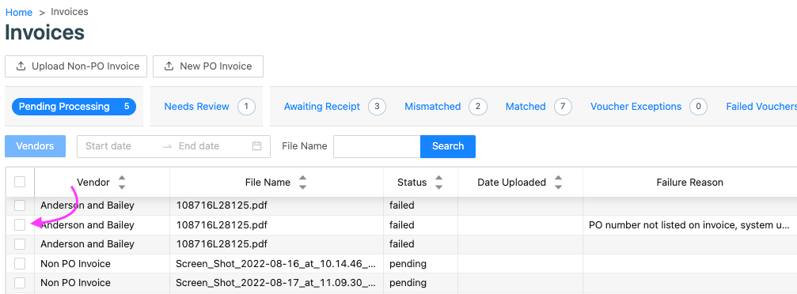Sort Status column ascending arrow

click(x=438, y=179)
